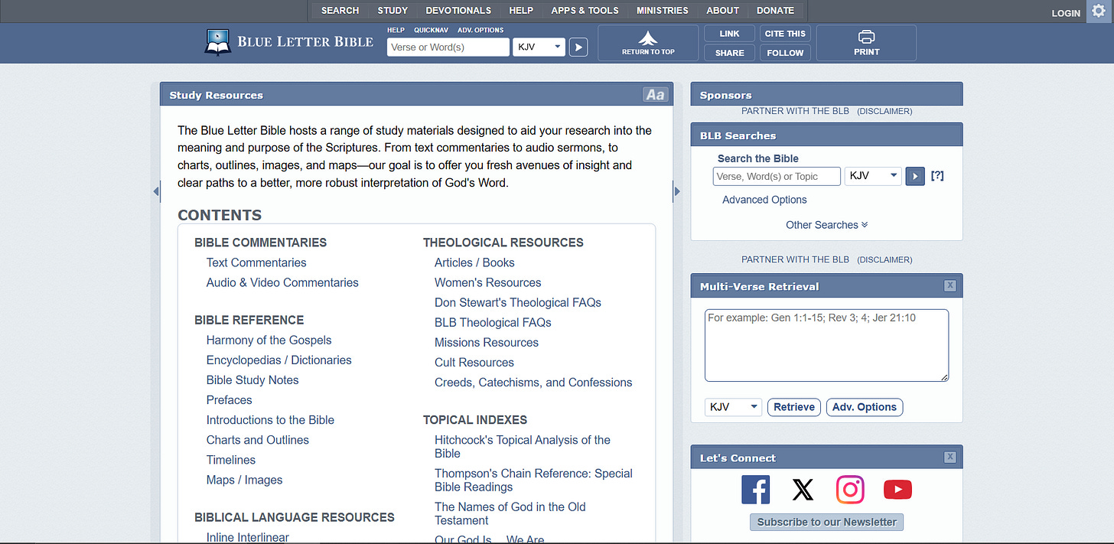1114x544 pixels.
Task: Open the DEVOTIONALS menu
Action: (458, 11)
